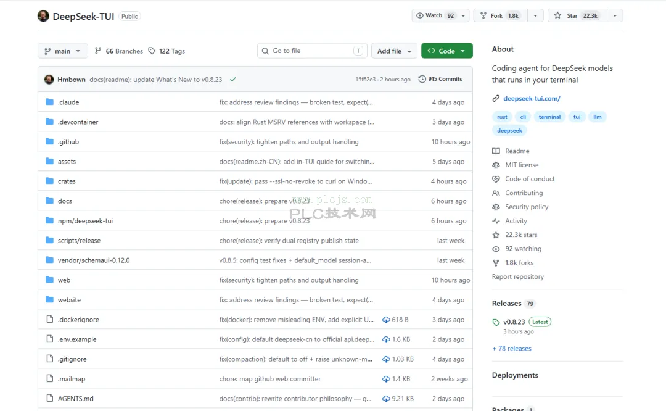Open commit message 'chore: map github web committer'
666x411 pixels.
269,379
